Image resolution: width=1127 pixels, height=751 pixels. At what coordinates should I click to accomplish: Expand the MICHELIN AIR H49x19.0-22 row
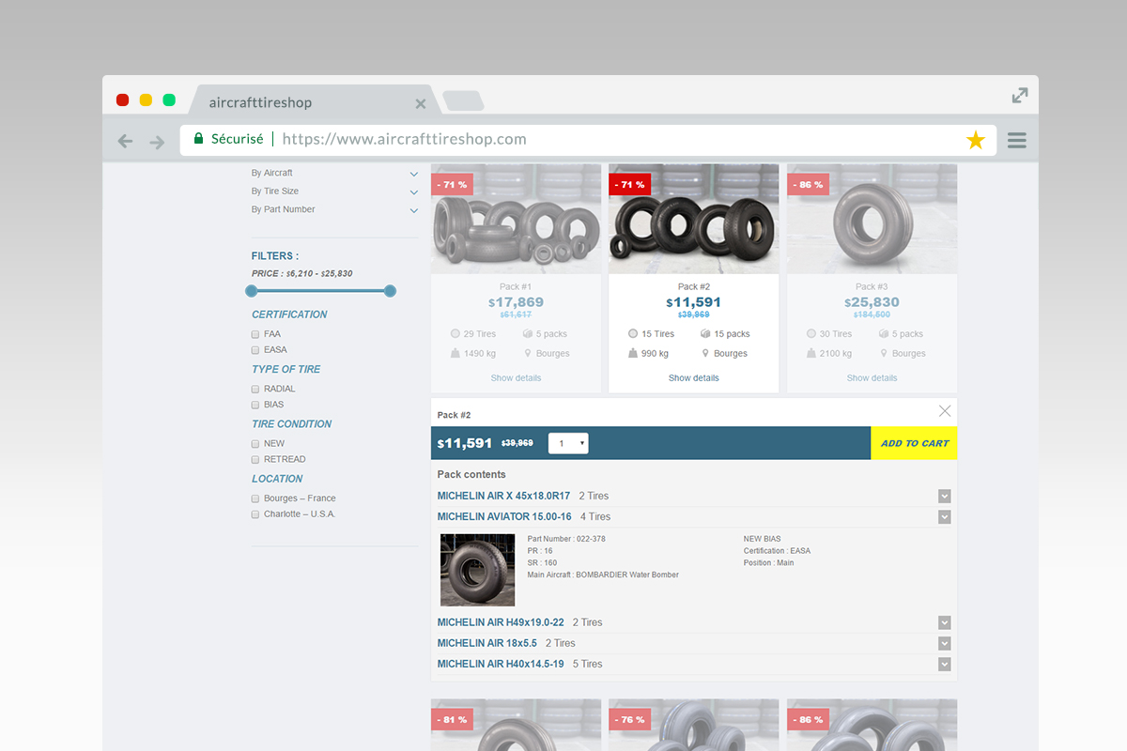[945, 622]
